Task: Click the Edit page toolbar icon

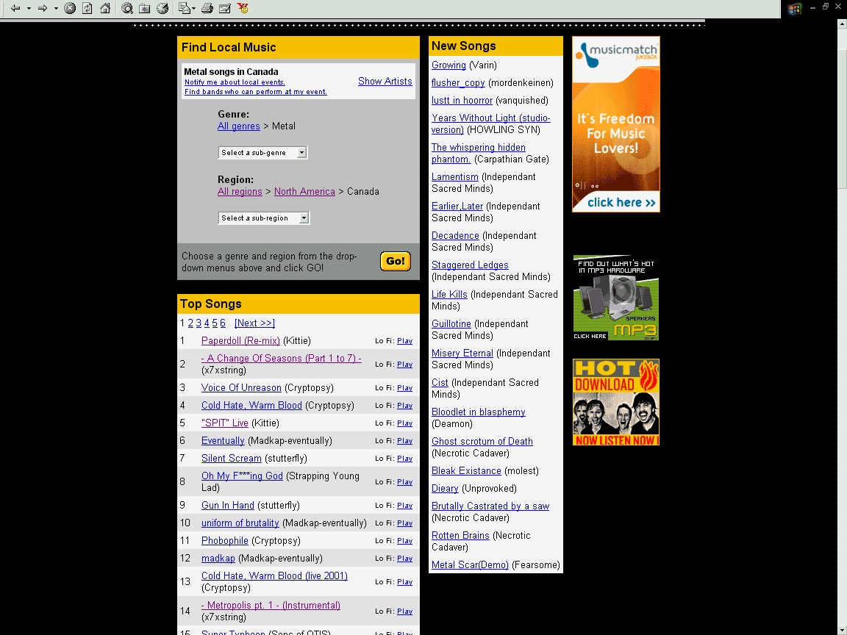Action: pyautogui.click(x=225, y=8)
